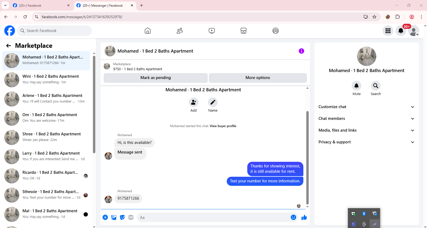Image resolution: width=427 pixels, height=228 pixels.
Task: Open the Arlene apartment conversation
Action: pyautogui.click(x=46, y=99)
